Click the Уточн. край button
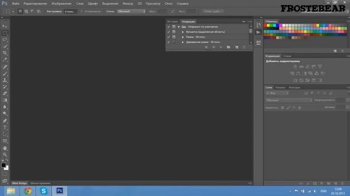Viewport: 350px width, 196px height. pos(213,11)
